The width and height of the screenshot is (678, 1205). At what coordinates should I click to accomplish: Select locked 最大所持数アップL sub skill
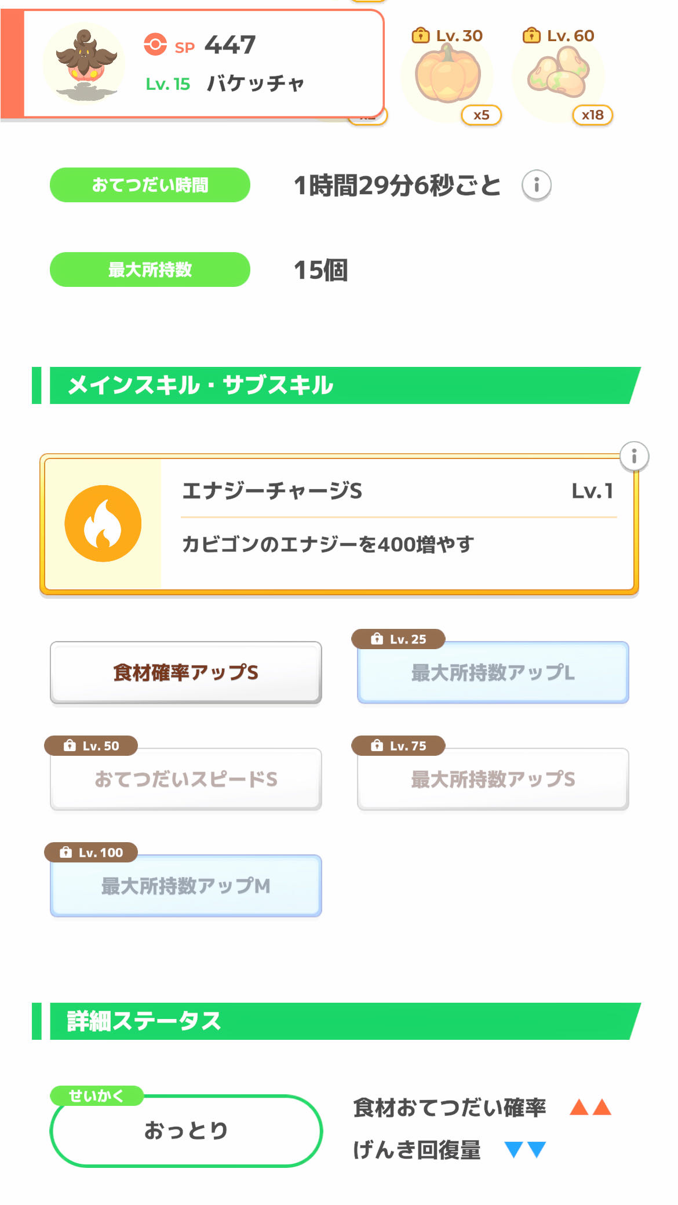point(493,672)
